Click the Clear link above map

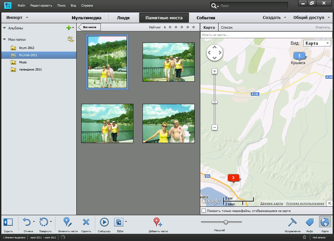(x=323, y=27)
